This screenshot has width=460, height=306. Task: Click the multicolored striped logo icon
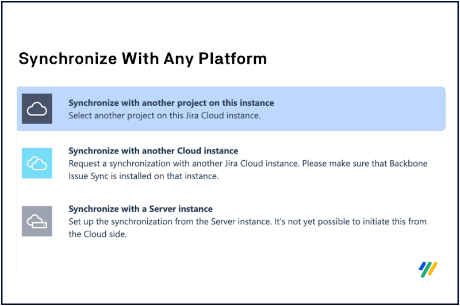pyautogui.click(x=428, y=269)
